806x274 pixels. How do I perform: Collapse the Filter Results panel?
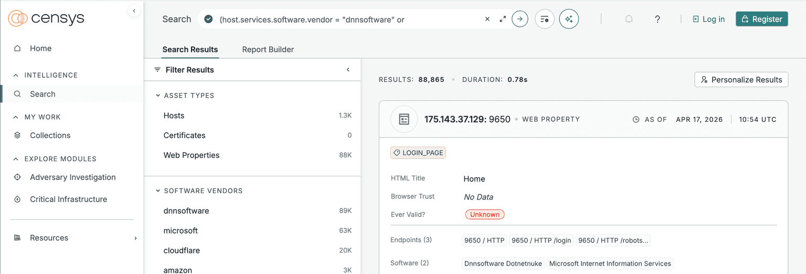[x=348, y=70]
